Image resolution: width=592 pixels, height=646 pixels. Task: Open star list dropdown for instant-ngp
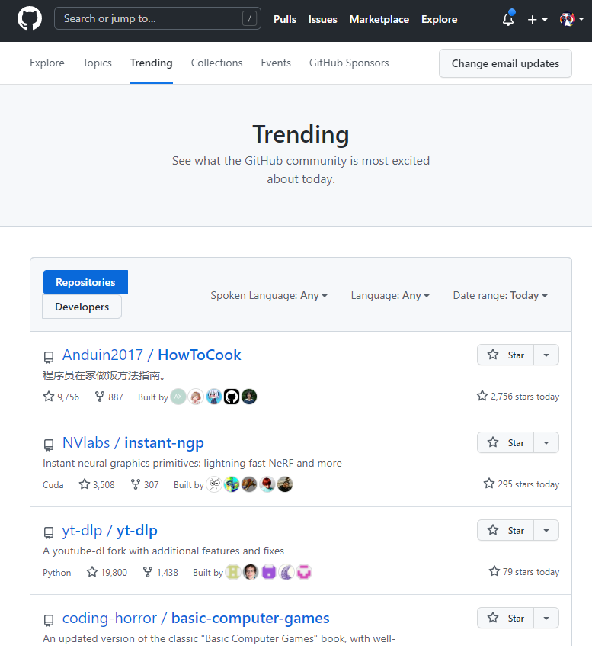pyautogui.click(x=546, y=442)
